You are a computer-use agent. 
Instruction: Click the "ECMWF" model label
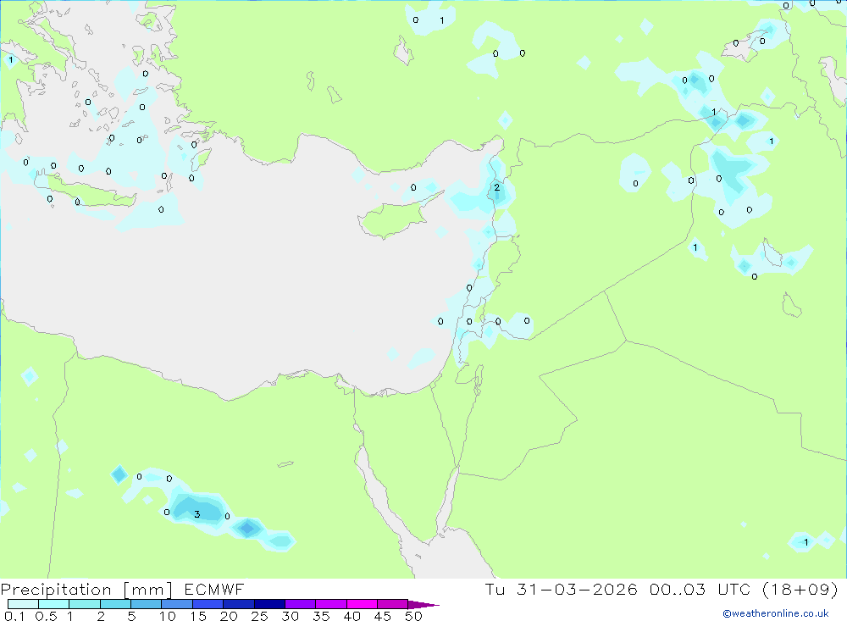(x=214, y=589)
